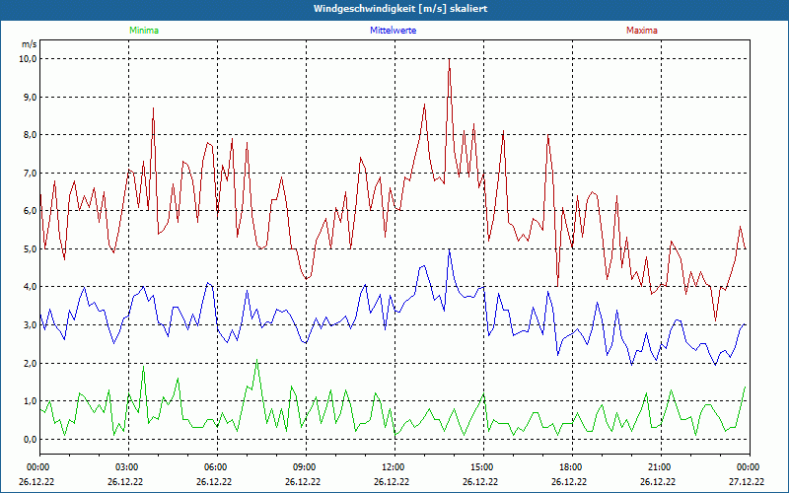Click the 5,0 y-axis value

tap(31, 249)
